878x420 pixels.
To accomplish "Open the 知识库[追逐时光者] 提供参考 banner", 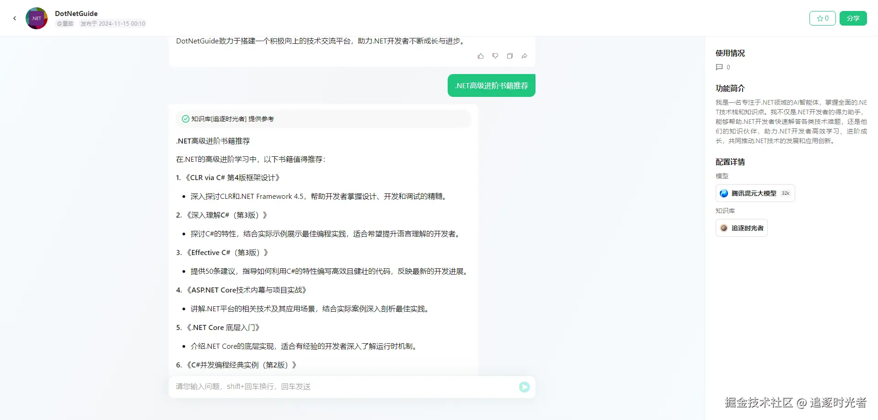I will 323,119.
